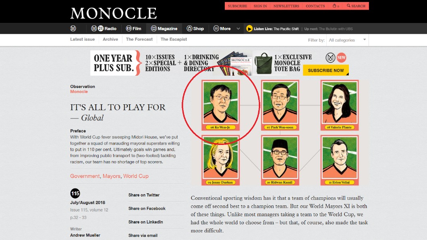Click the 07 Park Won-soon player card

click(x=280, y=106)
